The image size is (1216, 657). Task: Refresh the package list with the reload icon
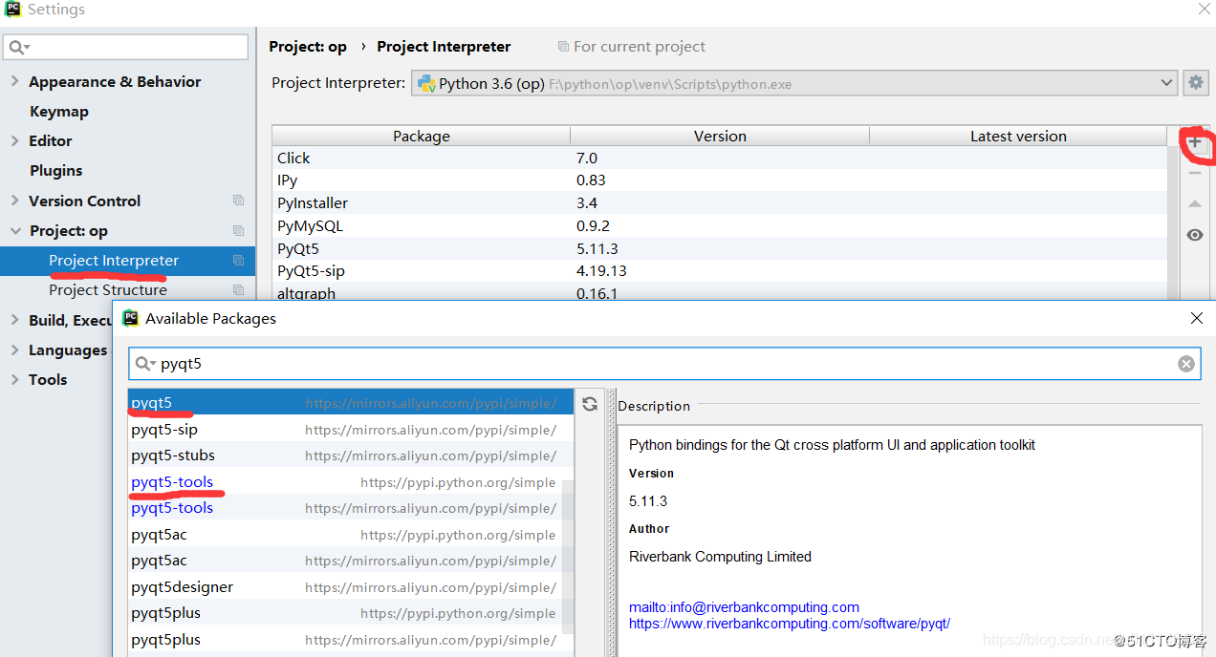click(590, 403)
